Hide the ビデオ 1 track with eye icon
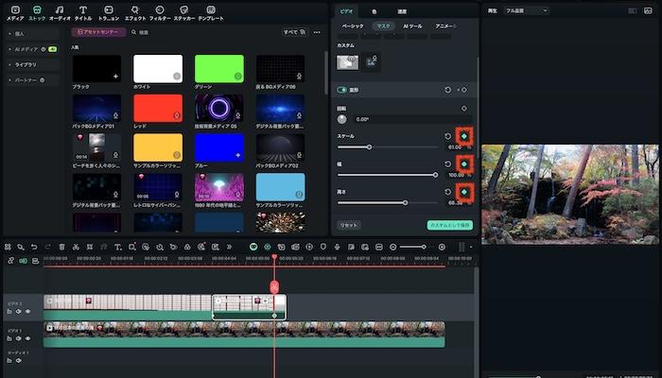662x378 pixels. pyautogui.click(x=28, y=337)
